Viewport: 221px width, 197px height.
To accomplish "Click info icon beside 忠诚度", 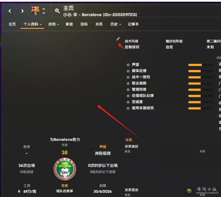I will pos(128,102).
